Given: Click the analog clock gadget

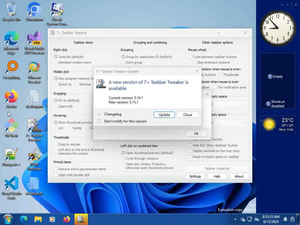Looking at the screenshot, I should (277, 28).
